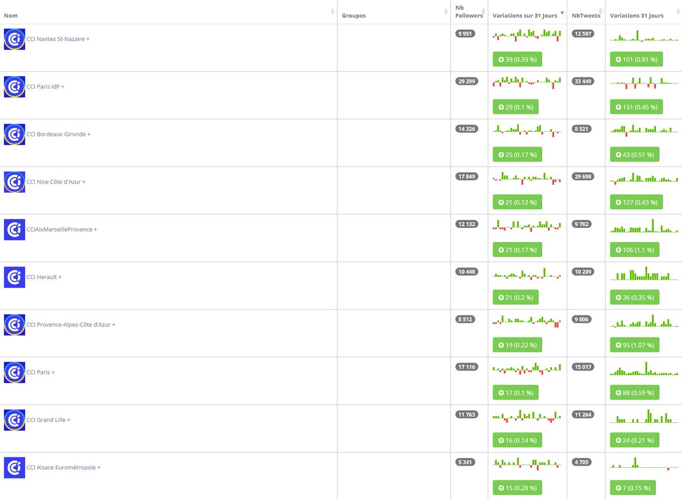
Task: Open the CCI Nantes St-Nazaire + link
Action: tap(58, 39)
